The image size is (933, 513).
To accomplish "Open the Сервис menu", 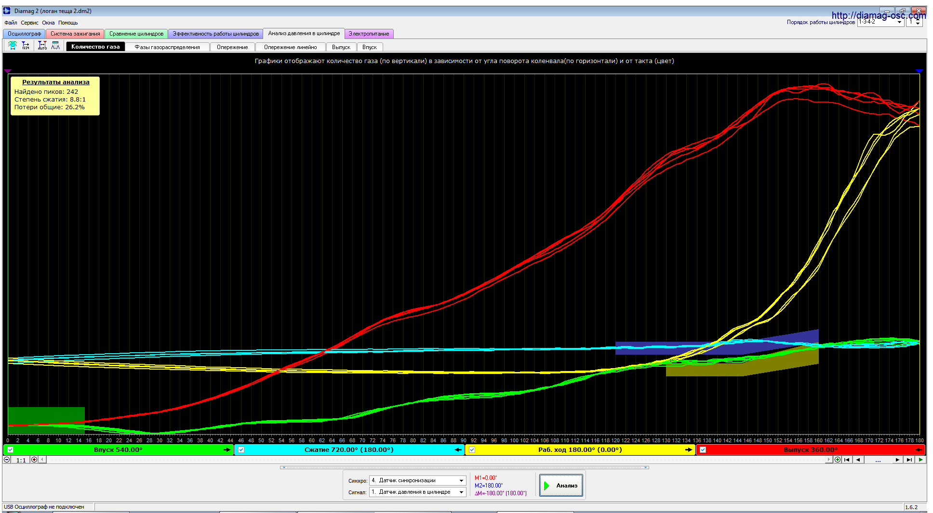I will click(x=29, y=23).
